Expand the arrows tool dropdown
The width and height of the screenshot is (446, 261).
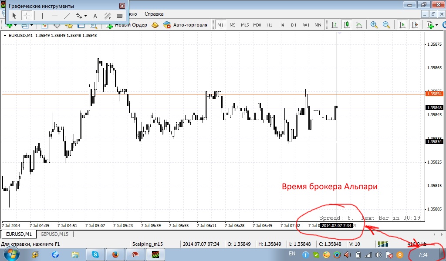point(85,16)
